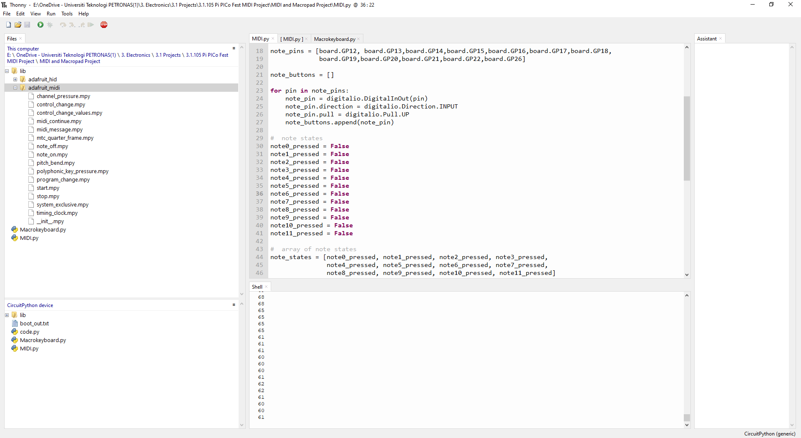This screenshot has width=801, height=438.
Task: Place cursor in note_buttons = [] line
Action: [302, 75]
